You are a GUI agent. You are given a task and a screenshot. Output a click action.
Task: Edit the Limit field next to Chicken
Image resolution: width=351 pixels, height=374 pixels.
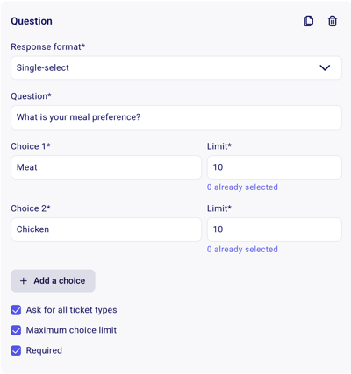(275, 229)
